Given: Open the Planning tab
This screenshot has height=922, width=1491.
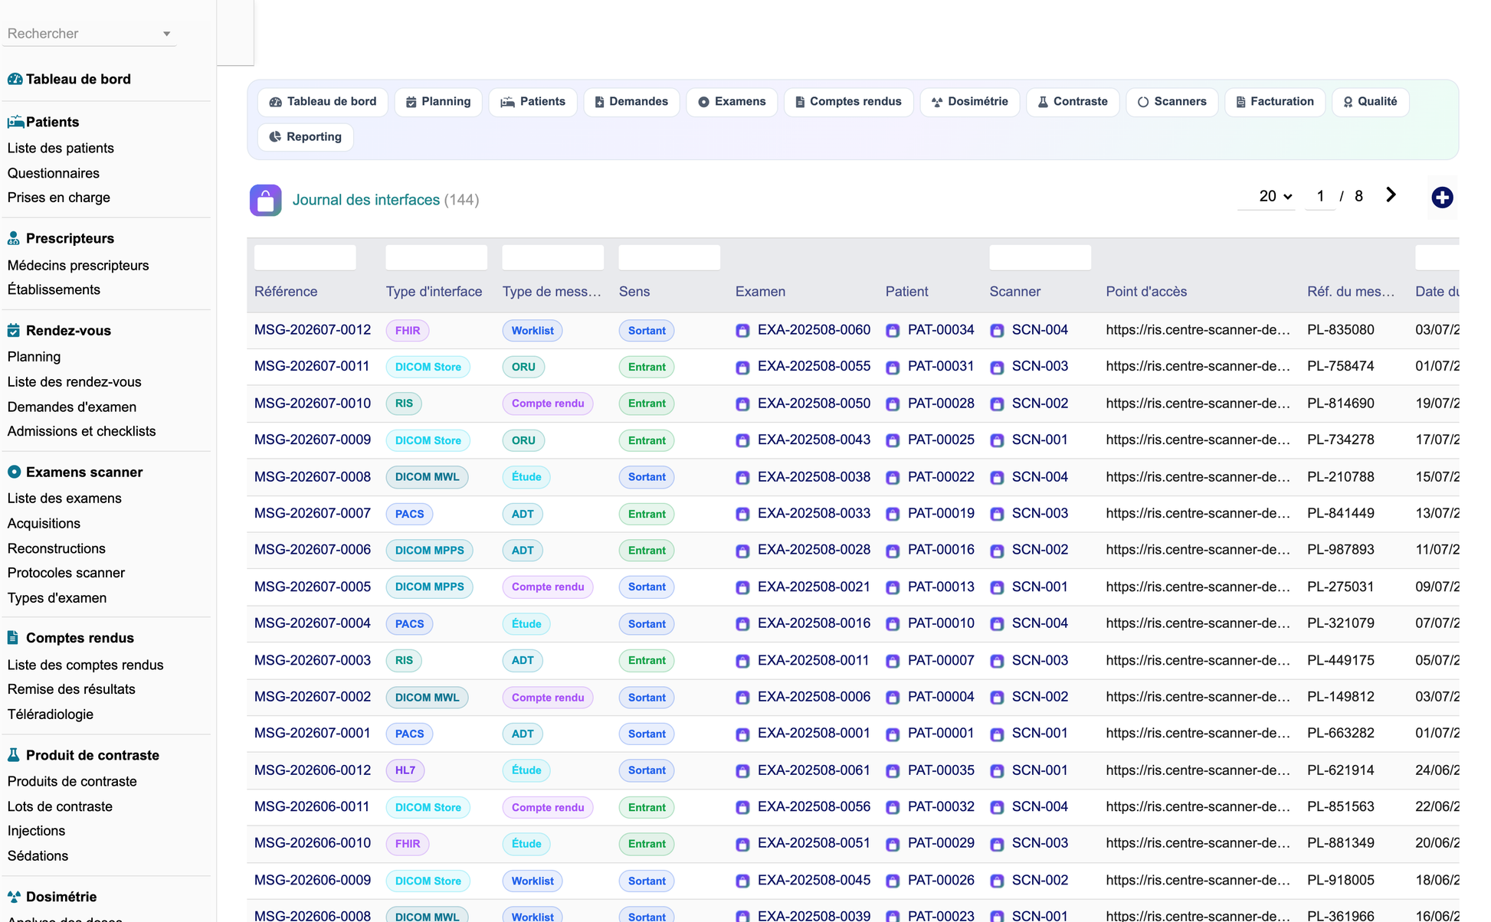Looking at the screenshot, I should [x=438, y=102].
